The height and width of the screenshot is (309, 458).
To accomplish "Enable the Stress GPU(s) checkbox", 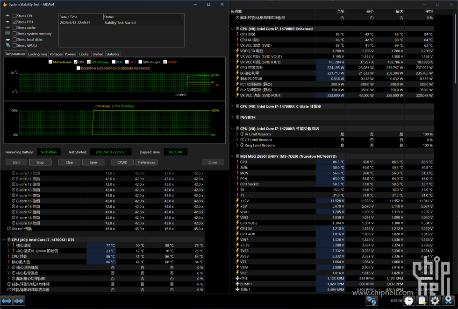I will coord(14,45).
